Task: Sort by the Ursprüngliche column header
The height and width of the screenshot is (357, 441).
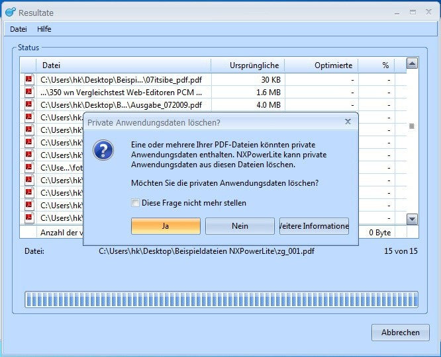Action: coord(248,65)
